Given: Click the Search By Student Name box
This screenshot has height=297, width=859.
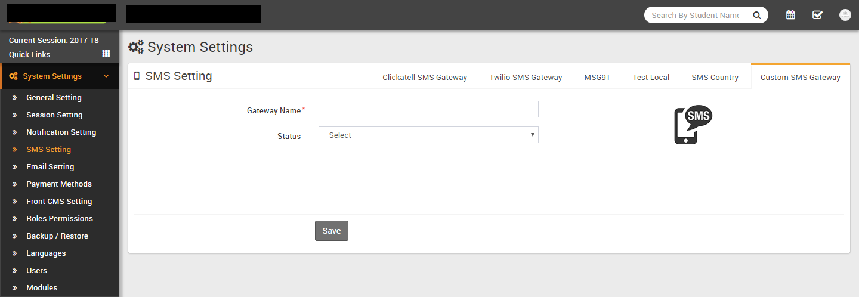Looking at the screenshot, I should coord(695,16).
